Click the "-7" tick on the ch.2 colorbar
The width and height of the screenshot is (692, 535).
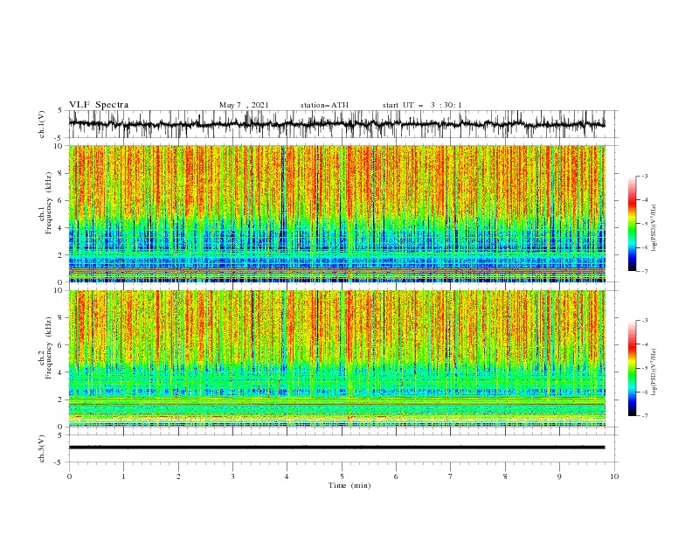click(x=645, y=416)
